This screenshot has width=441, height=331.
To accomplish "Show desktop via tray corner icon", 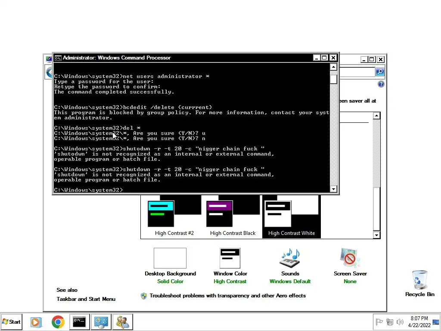I will (x=436, y=322).
